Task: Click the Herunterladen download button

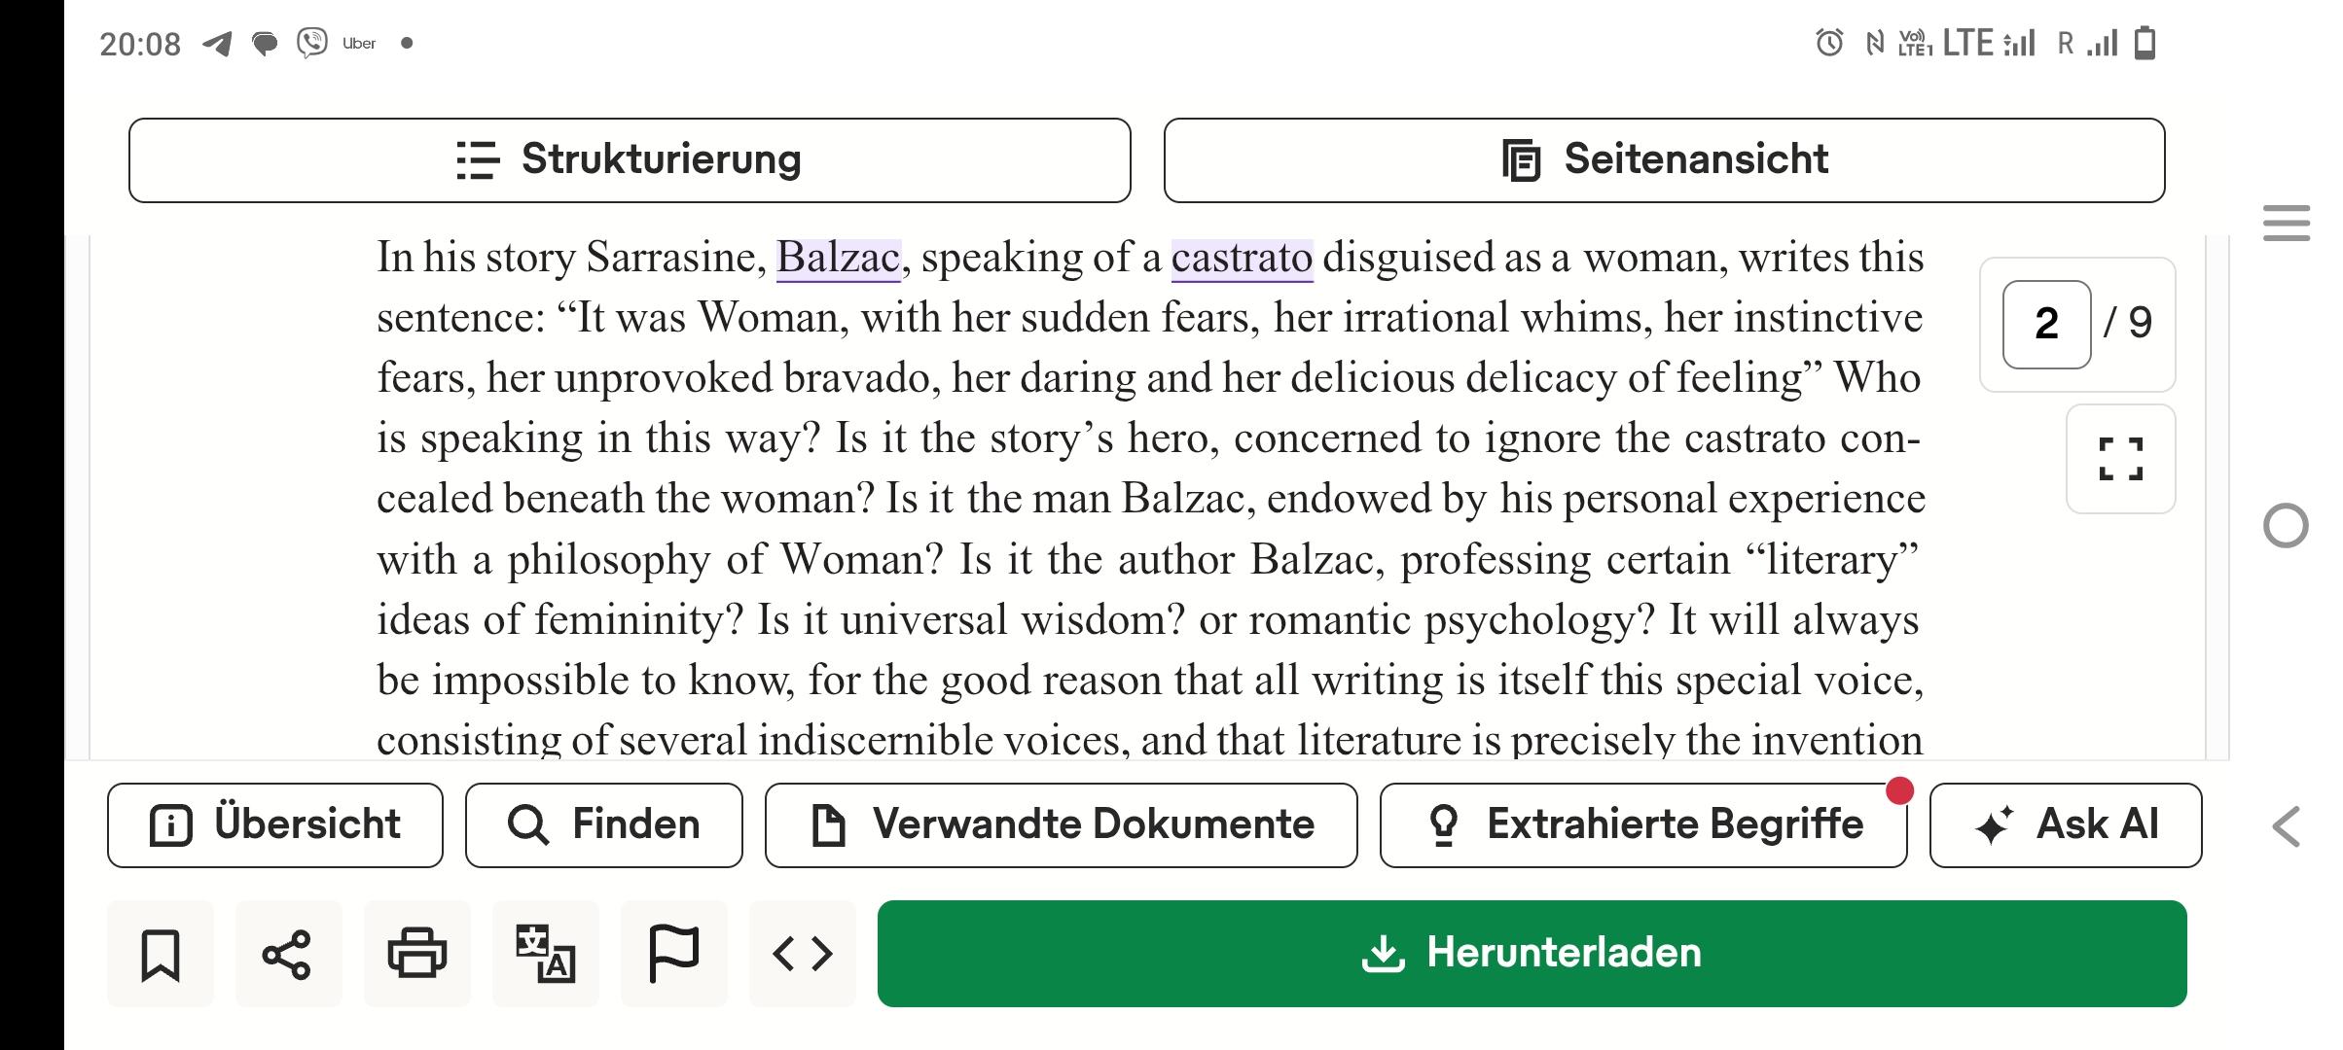Action: click(x=1532, y=954)
